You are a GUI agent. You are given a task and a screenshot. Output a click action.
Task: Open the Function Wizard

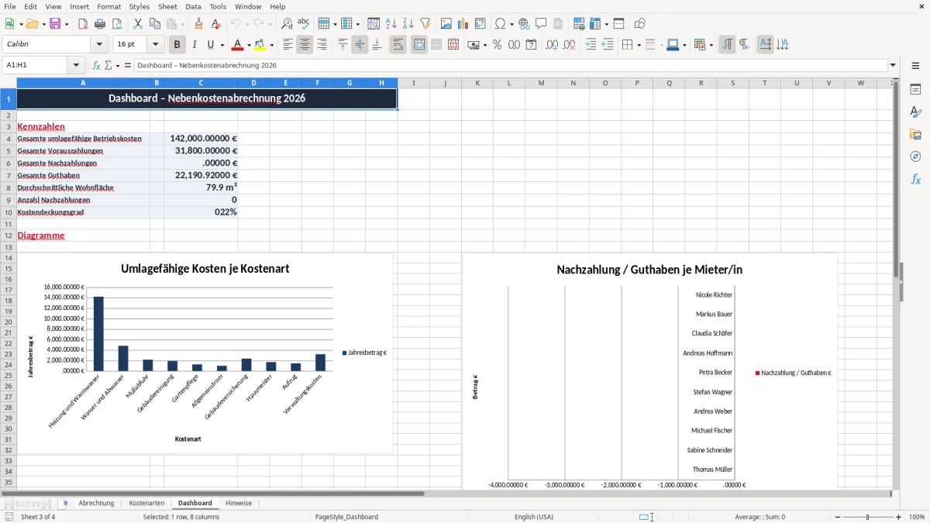pos(97,66)
